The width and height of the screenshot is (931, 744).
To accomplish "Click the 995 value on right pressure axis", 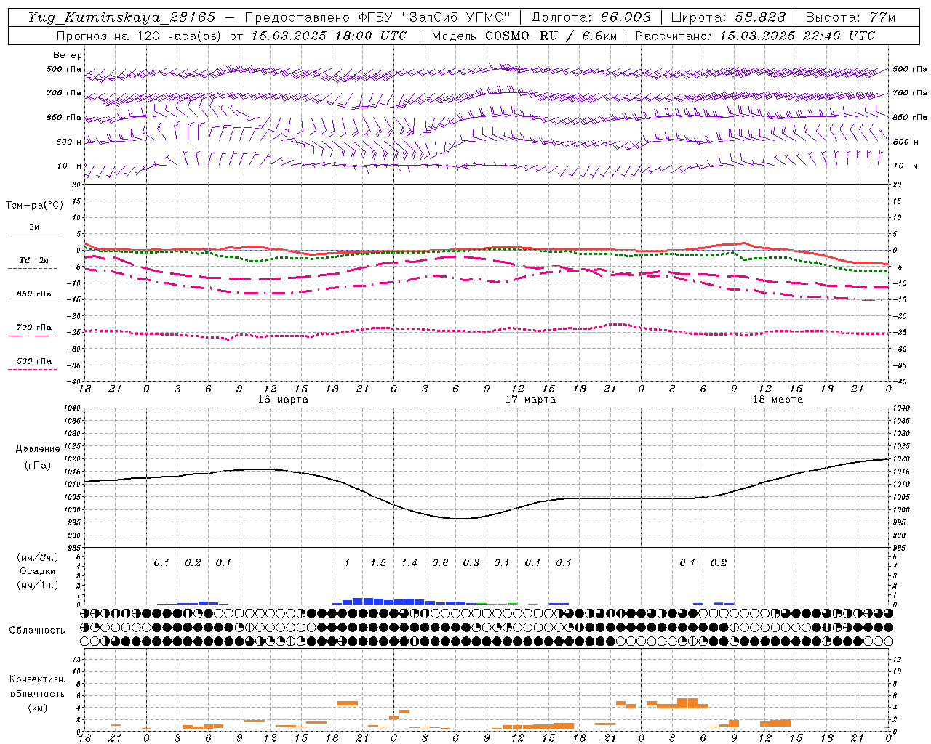I will (x=901, y=522).
